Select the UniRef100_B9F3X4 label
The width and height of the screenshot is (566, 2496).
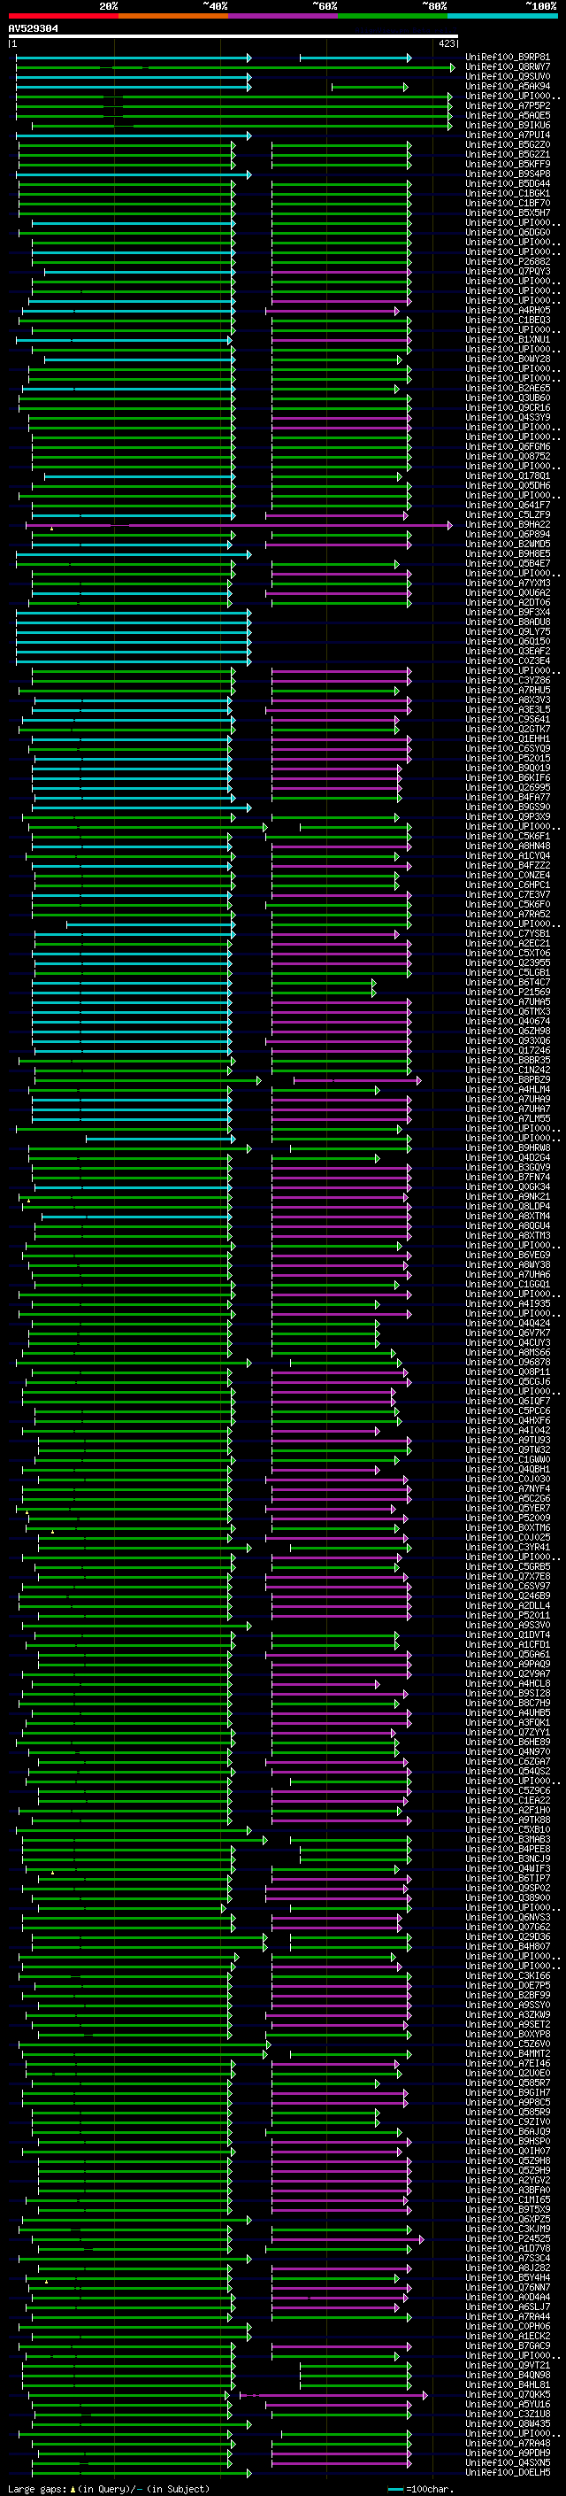[507, 613]
